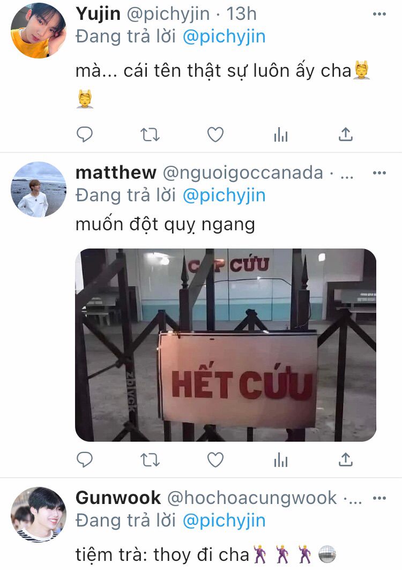Viewport: 402px width, 570px height.
Task: Retweet matthew's tweet
Action: click(150, 460)
